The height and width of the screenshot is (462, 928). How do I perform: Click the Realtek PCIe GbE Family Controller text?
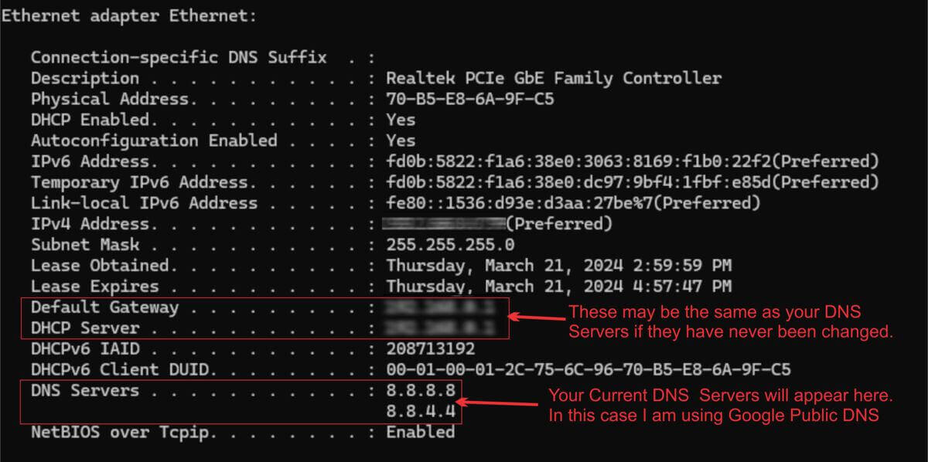554,78
